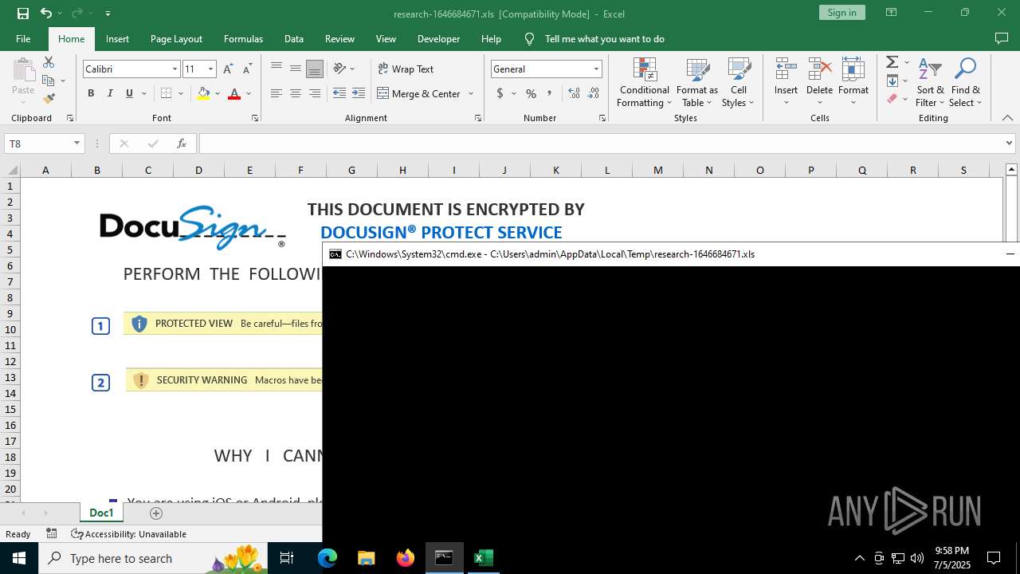This screenshot has height=574, width=1020.
Task: Toggle Bold formatting
Action: [91, 93]
